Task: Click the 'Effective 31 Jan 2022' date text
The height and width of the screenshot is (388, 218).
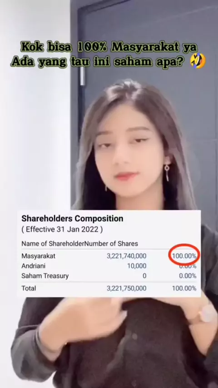Action: tap(62, 229)
